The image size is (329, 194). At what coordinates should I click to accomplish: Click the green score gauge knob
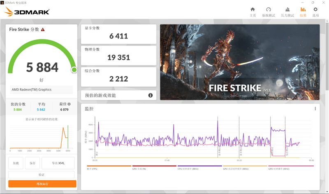coord(74,70)
